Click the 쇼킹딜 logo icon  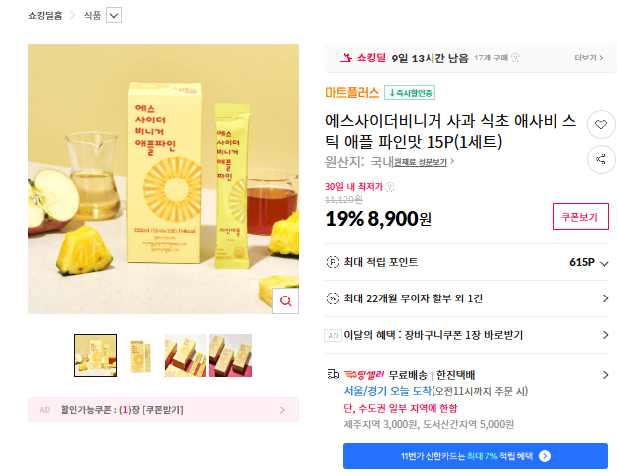[x=346, y=58]
